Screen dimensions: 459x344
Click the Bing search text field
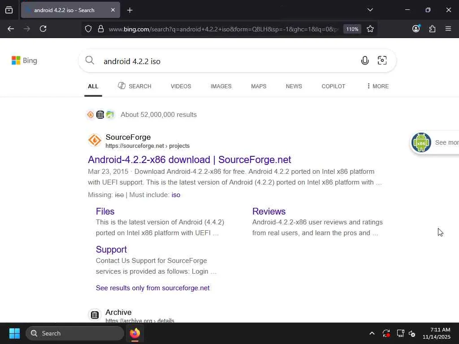pyautogui.click(x=228, y=61)
